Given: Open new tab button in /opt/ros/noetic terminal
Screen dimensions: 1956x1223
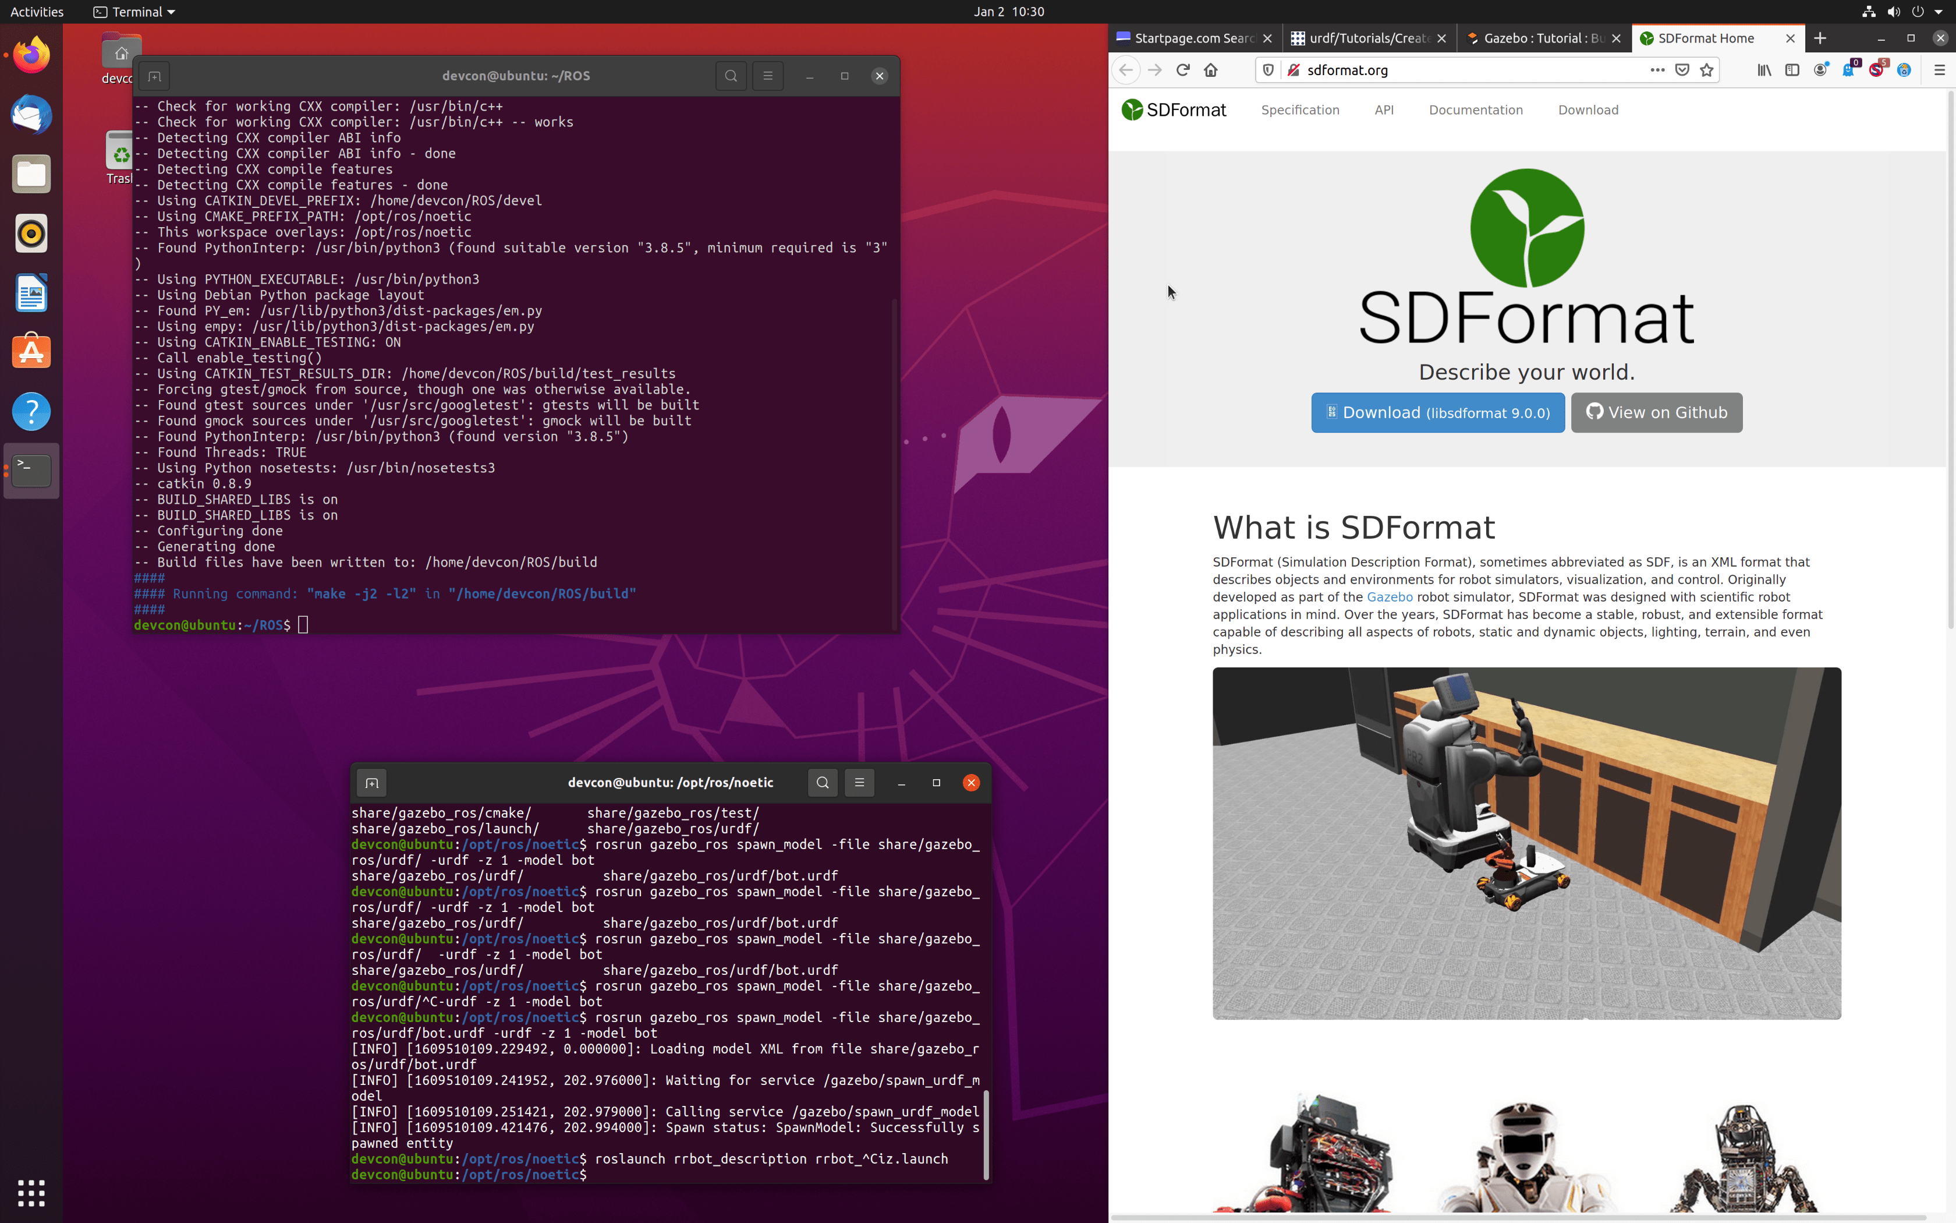Looking at the screenshot, I should point(372,782).
